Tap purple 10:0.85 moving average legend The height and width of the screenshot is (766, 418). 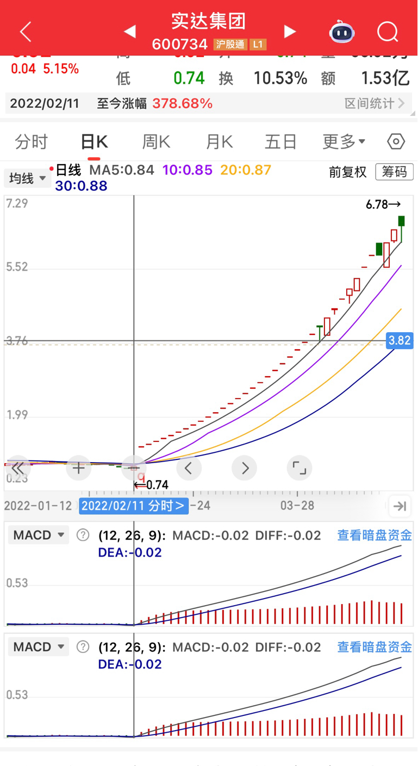click(x=188, y=170)
